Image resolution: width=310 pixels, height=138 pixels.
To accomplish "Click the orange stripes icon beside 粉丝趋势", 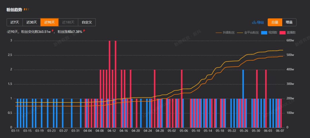I will [x=26, y=9].
